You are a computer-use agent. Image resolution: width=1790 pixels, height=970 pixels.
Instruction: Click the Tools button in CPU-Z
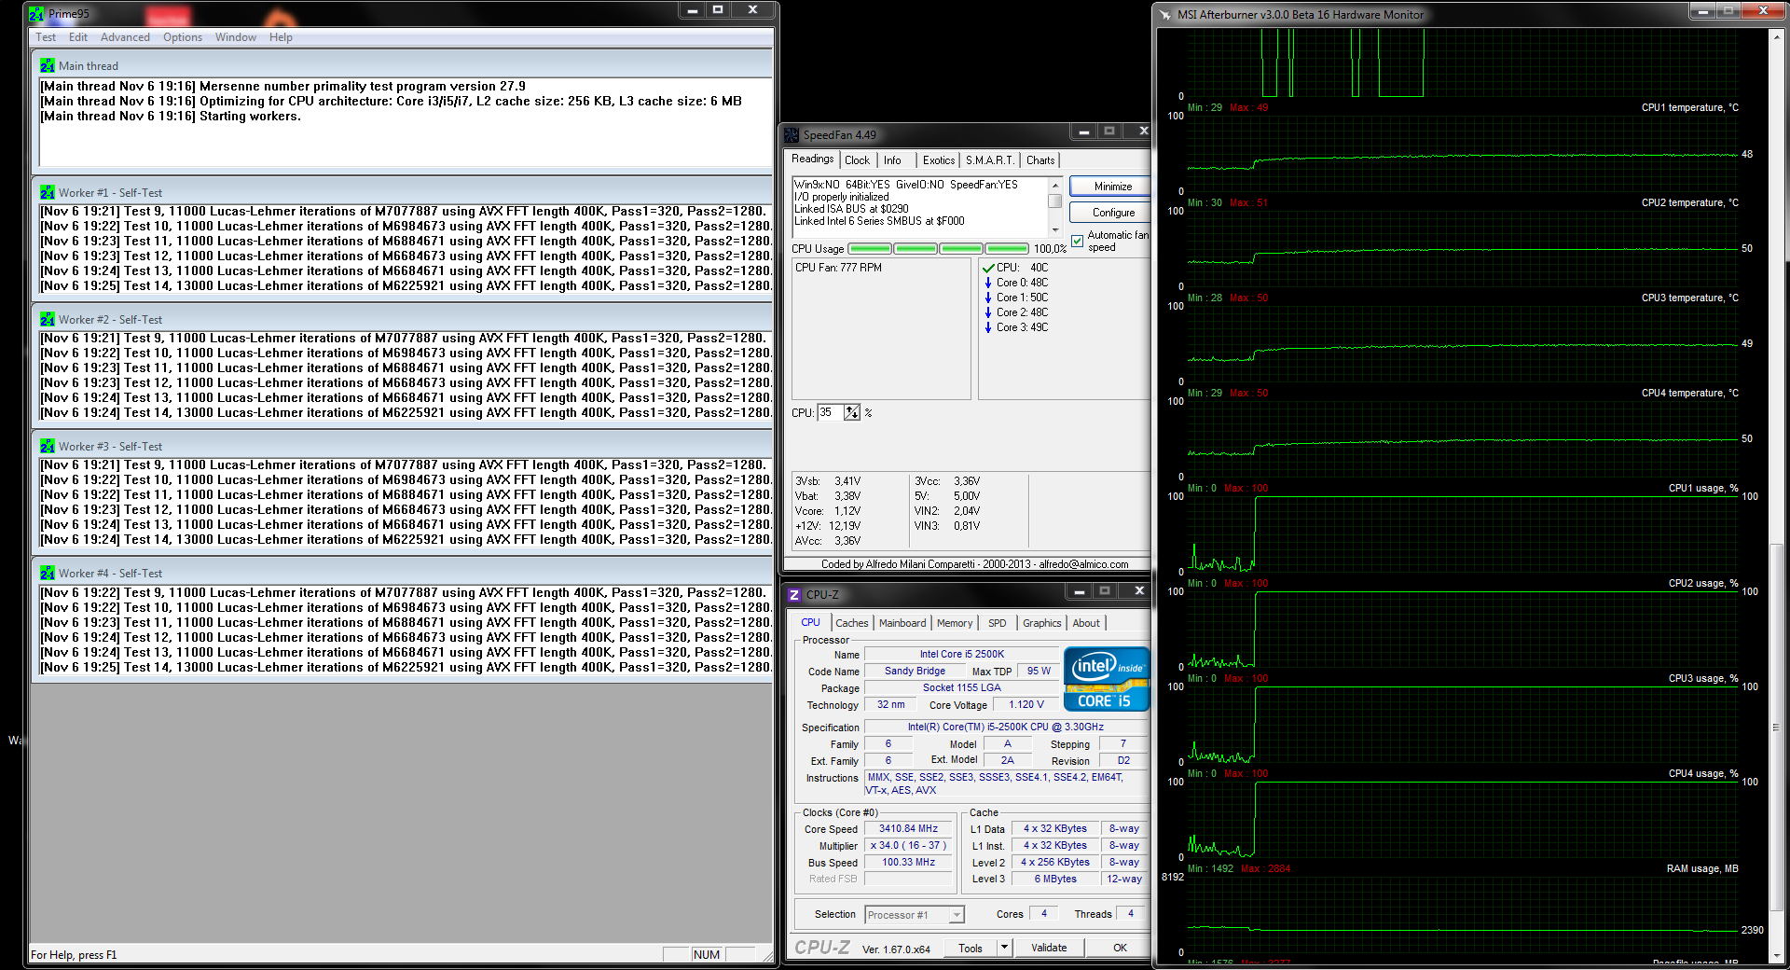tap(971, 948)
